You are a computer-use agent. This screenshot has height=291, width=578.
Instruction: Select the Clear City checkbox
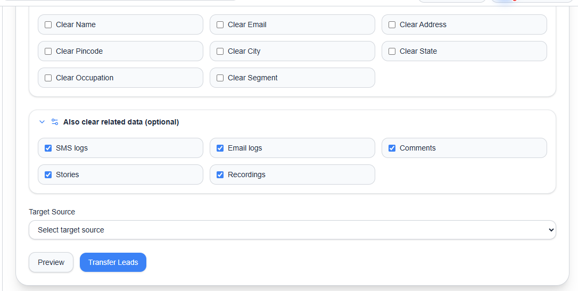(220, 51)
